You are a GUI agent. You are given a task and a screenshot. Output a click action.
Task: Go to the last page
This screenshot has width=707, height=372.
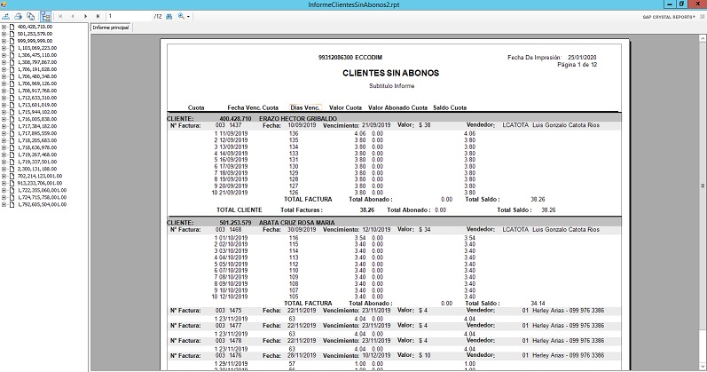(x=98, y=16)
